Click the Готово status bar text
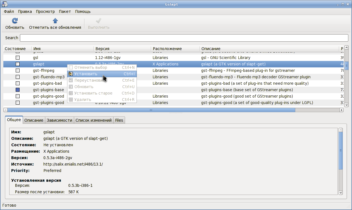Image resolution: width=352 pixels, height=210 pixels. (x=9, y=205)
